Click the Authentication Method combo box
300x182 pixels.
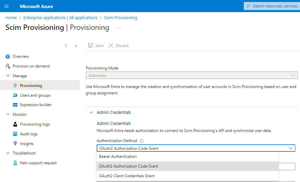click(196, 148)
